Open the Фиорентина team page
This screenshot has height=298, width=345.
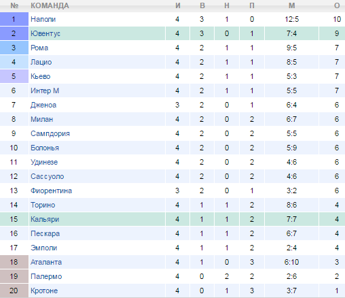click(51, 191)
